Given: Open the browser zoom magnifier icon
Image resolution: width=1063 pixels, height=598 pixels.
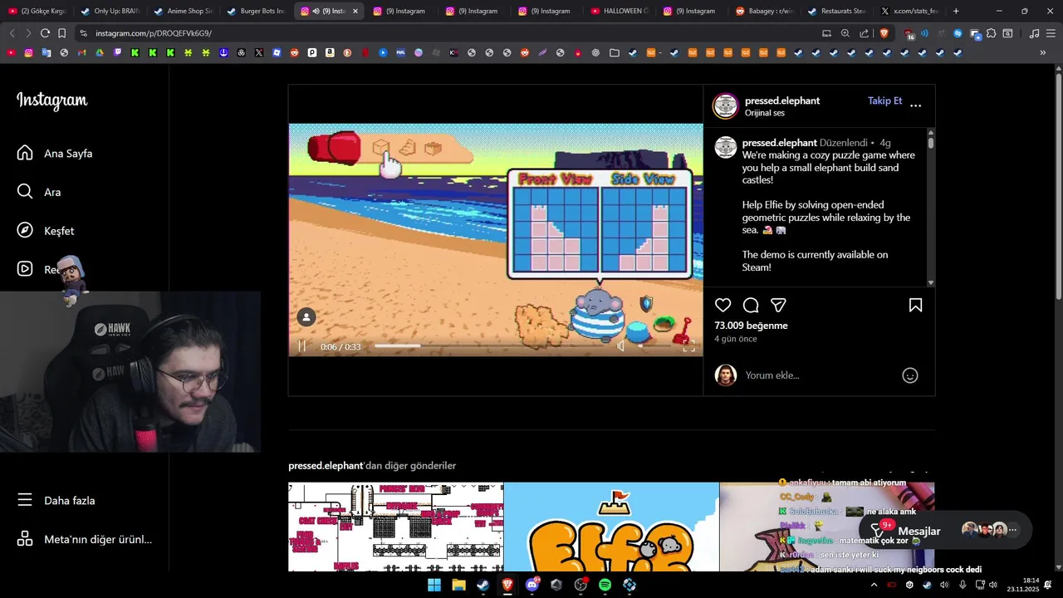Looking at the screenshot, I should 845,33.
